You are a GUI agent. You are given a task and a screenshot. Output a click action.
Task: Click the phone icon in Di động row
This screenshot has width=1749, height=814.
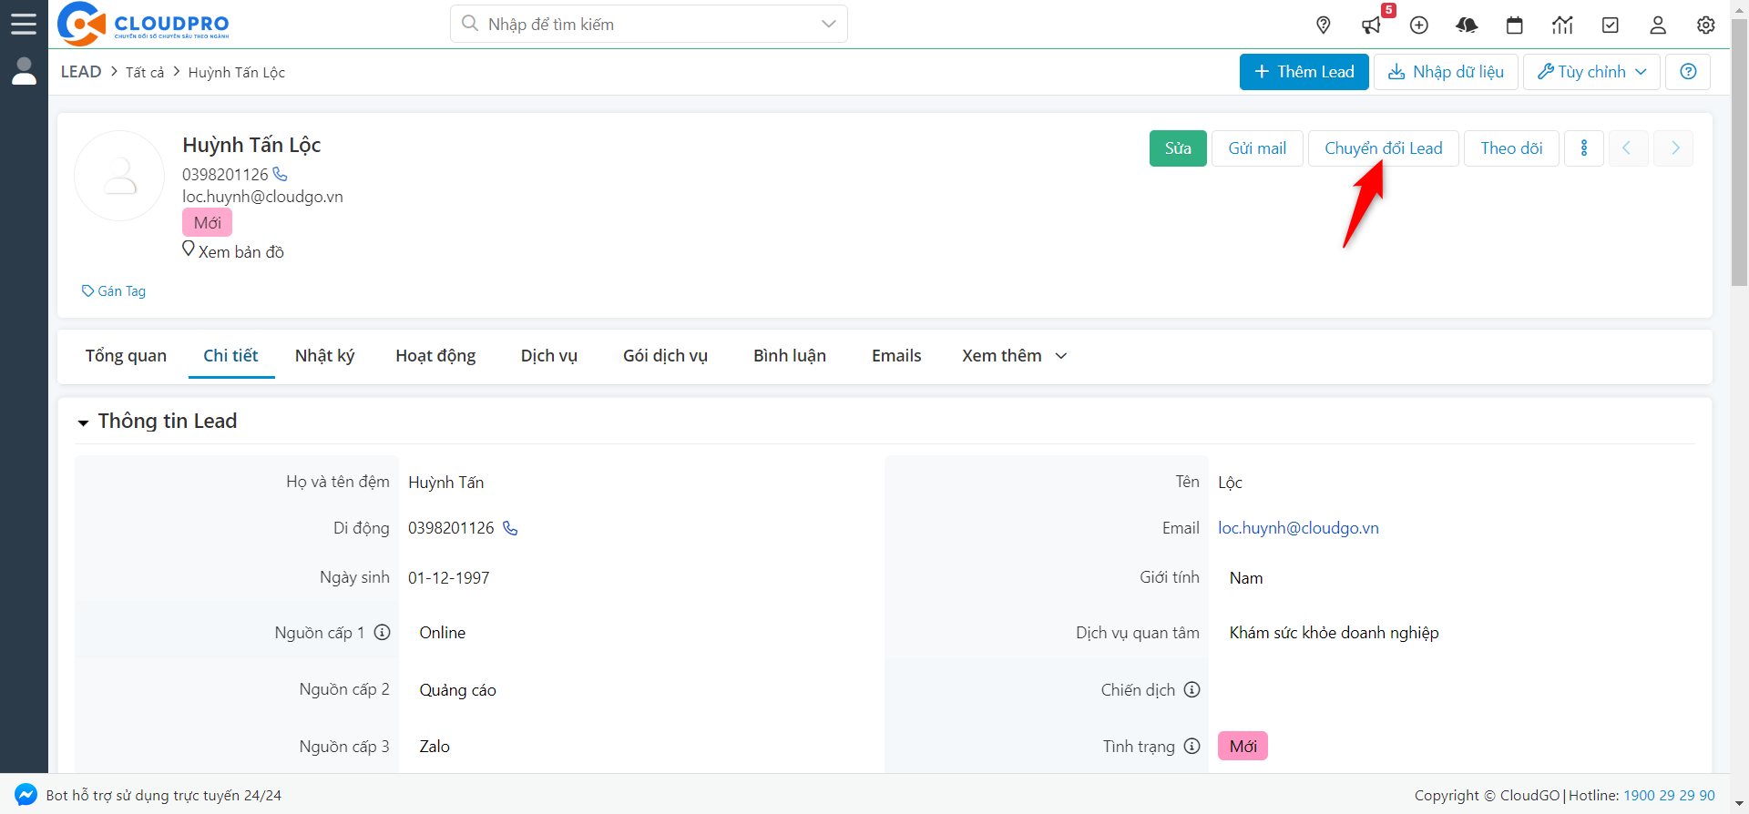tap(510, 528)
